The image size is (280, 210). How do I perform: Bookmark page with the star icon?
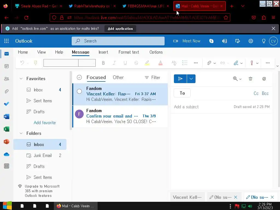coord(226,17)
